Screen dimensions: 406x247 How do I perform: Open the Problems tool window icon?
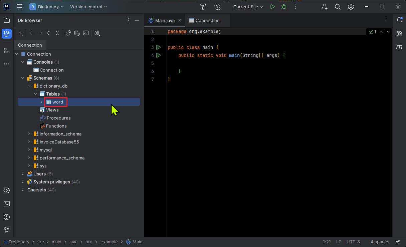pyautogui.click(x=7, y=217)
